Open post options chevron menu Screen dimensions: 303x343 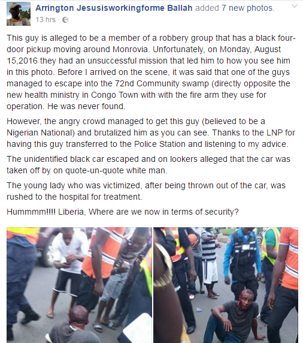coord(295,7)
